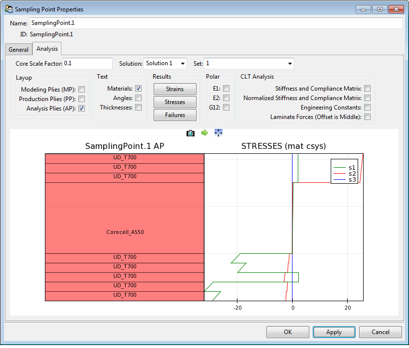Enable Production Plies (PP) checkbox
409x348 pixels.
pyautogui.click(x=82, y=99)
